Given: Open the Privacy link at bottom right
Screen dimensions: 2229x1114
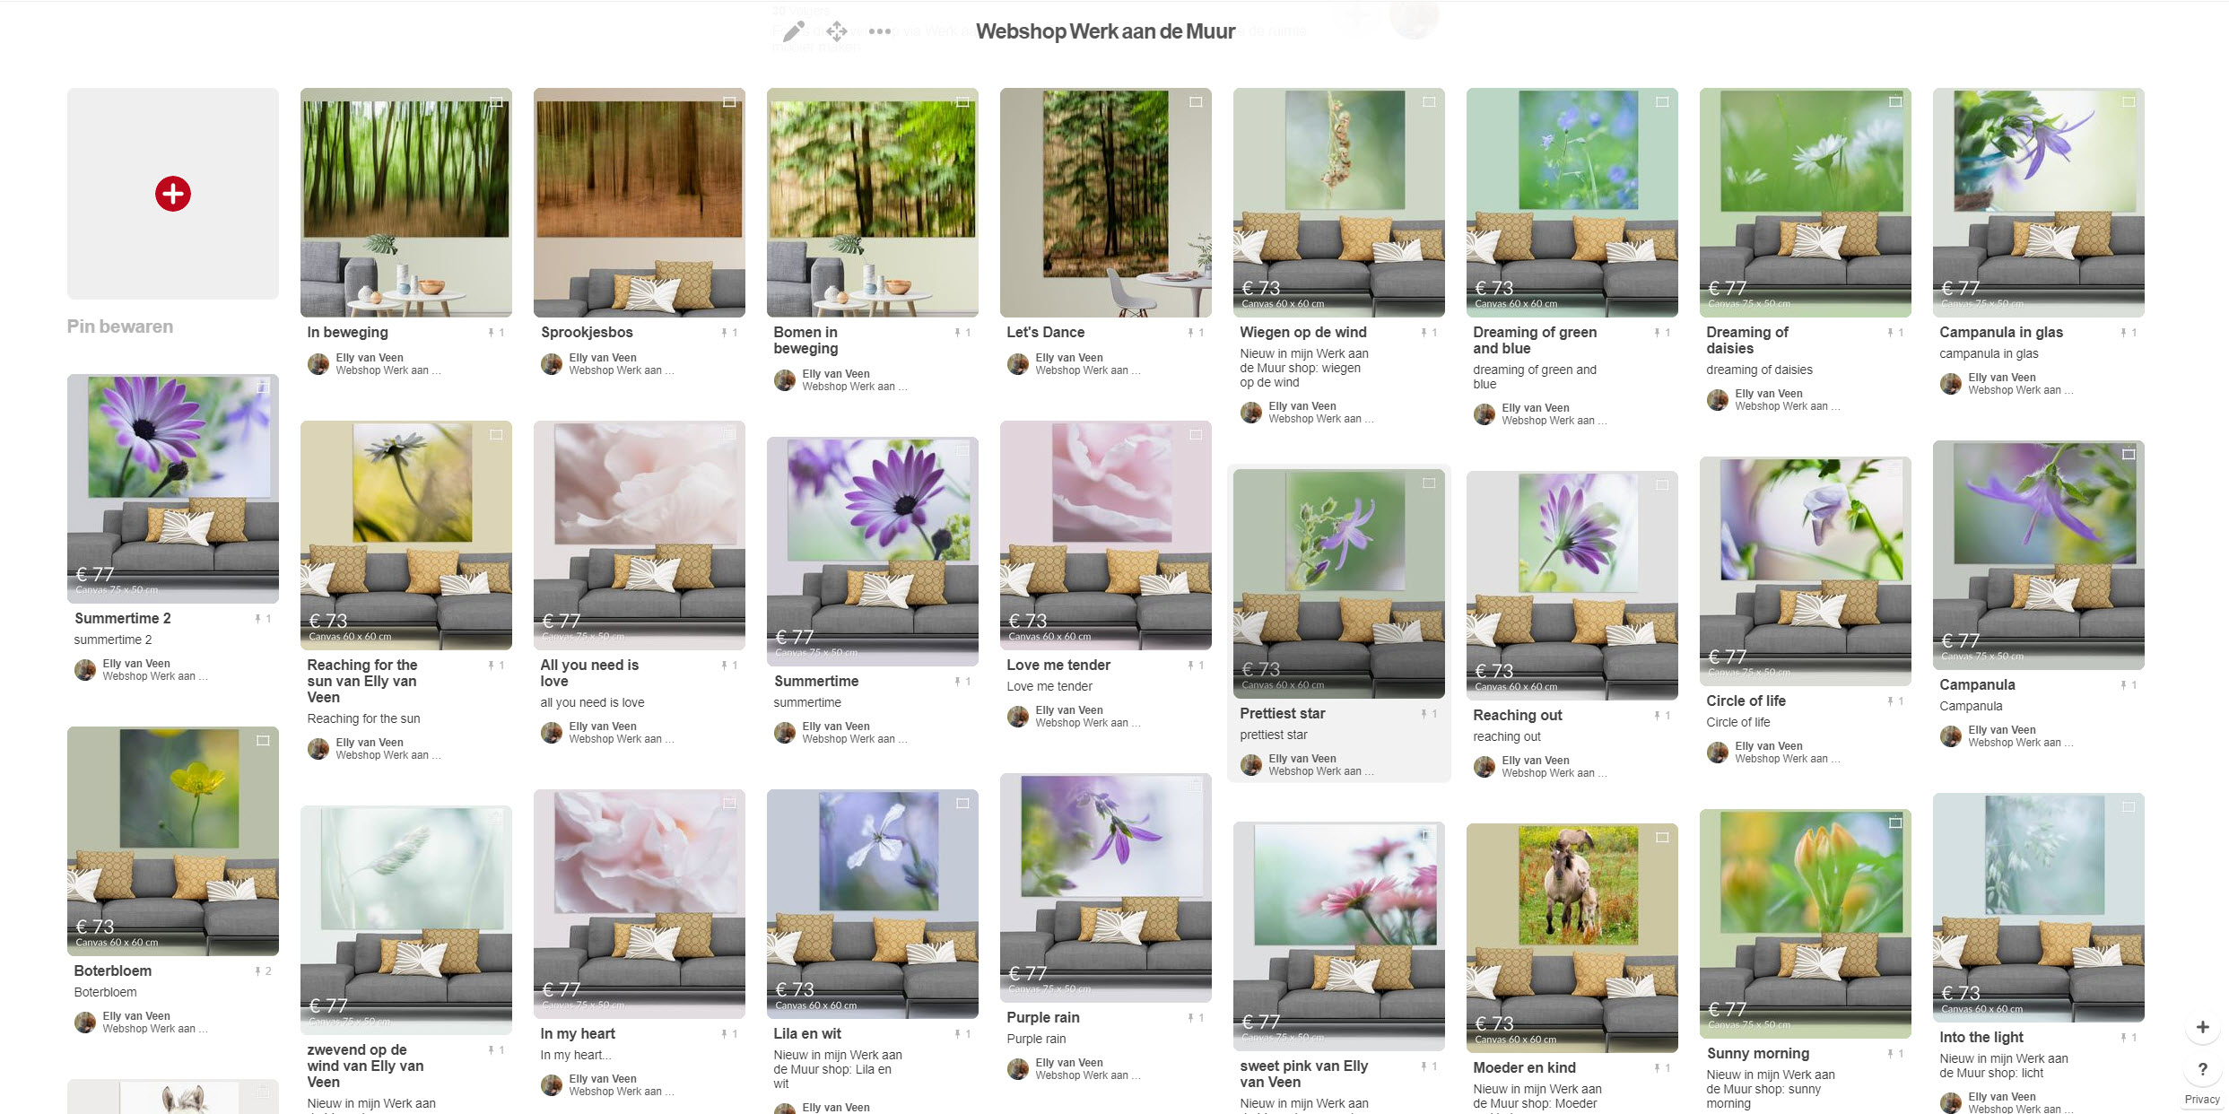Looking at the screenshot, I should coord(2202,1100).
